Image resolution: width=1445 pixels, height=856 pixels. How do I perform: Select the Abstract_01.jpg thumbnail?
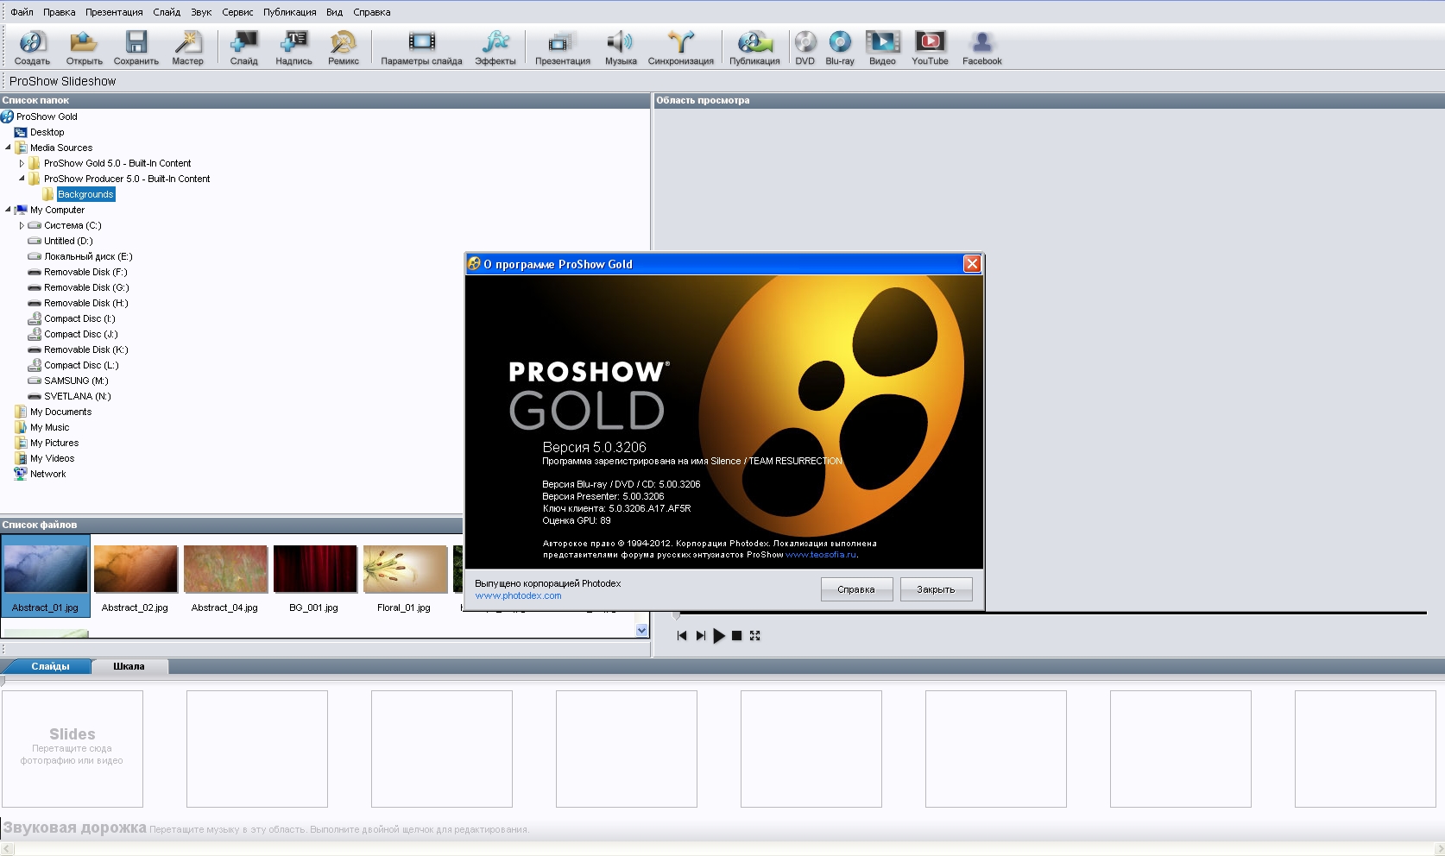pyautogui.click(x=45, y=575)
